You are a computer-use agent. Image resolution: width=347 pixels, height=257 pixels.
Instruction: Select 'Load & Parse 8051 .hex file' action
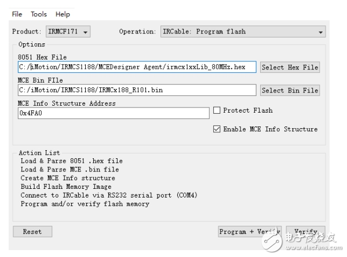tap(72, 161)
